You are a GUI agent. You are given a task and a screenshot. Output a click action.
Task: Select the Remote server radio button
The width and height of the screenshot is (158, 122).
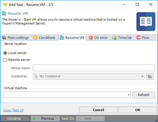tap(5, 60)
